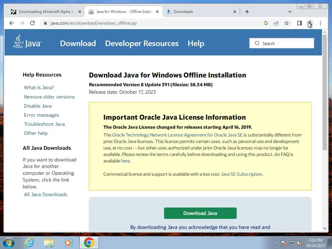Screen dimensions: 332x249
Task: Show hidden system tray icons
Action: 276,243
